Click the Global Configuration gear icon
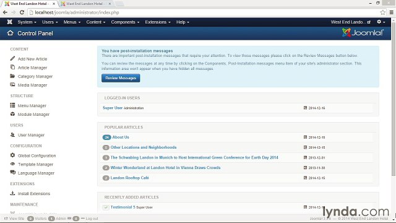The height and width of the screenshot is (223, 396). (x=12, y=155)
